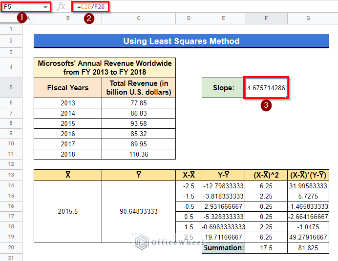The image size is (338, 261).
Task: Select column B header
Action: (x=68, y=19)
